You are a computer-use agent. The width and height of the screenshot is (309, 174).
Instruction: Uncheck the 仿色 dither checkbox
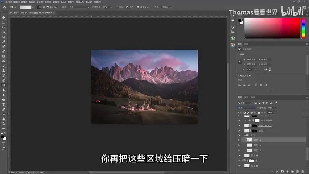[x=128, y=7]
